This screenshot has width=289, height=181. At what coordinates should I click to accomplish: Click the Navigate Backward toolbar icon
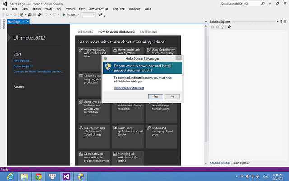(x=7, y=15)
